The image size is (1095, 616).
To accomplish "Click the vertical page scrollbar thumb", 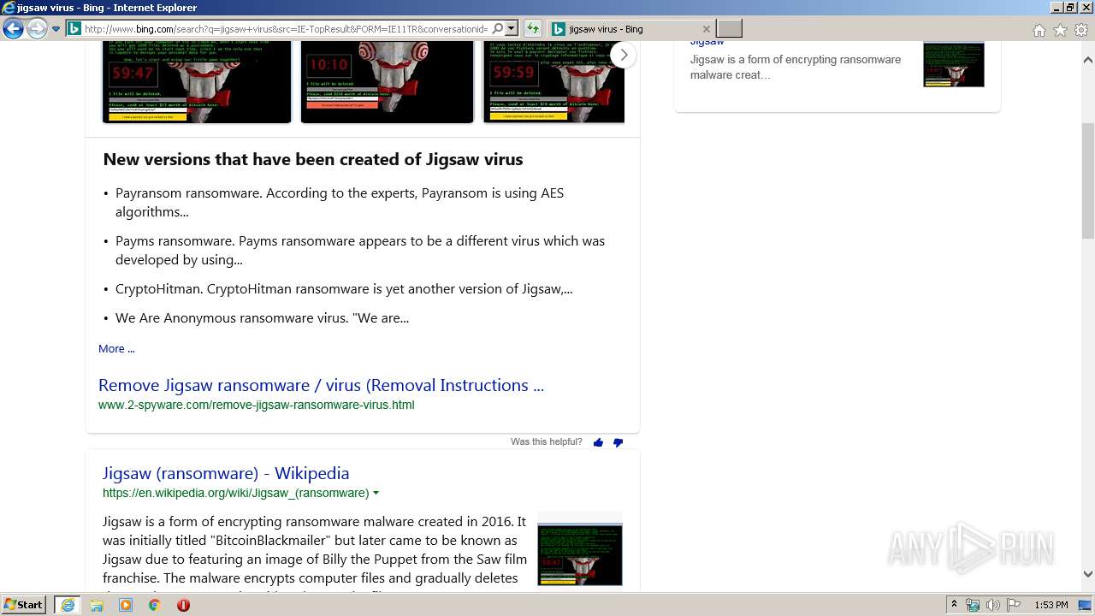I will (1088, 181).
